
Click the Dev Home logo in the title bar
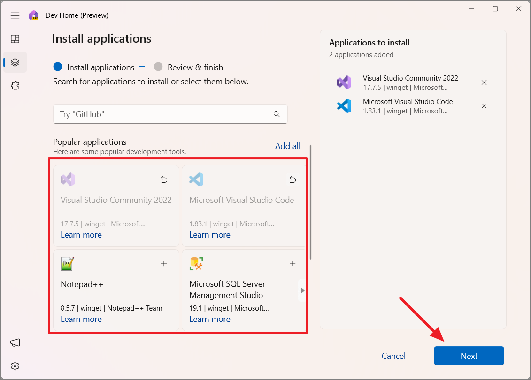33,15
